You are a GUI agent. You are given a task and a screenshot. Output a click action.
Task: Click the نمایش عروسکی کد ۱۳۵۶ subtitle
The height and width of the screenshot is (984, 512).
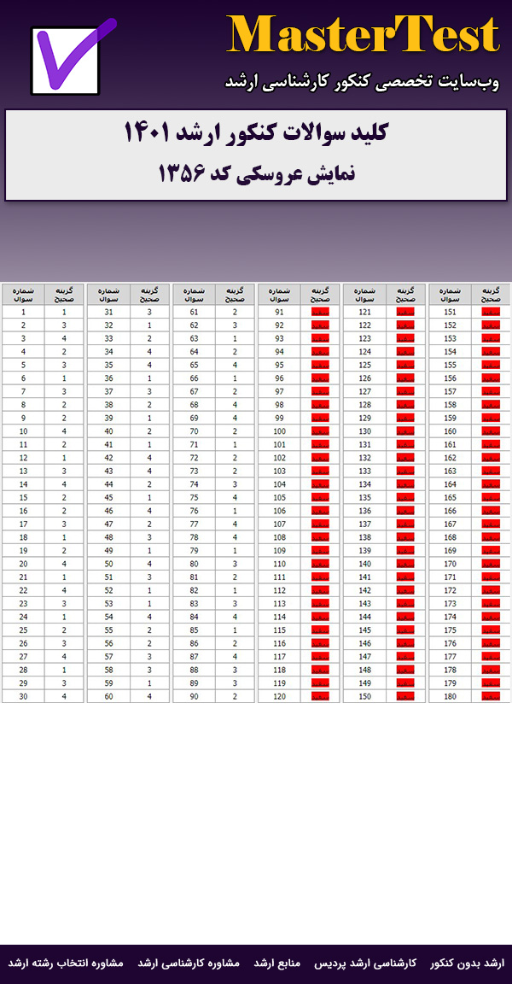click(256, 173)
